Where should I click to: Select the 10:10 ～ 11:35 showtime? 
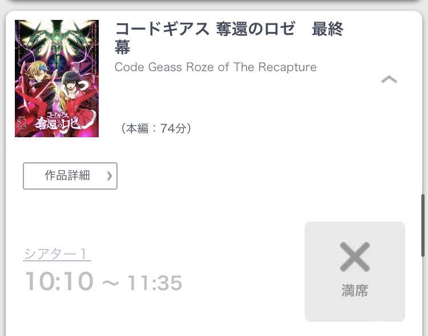(x=103, y=281)
